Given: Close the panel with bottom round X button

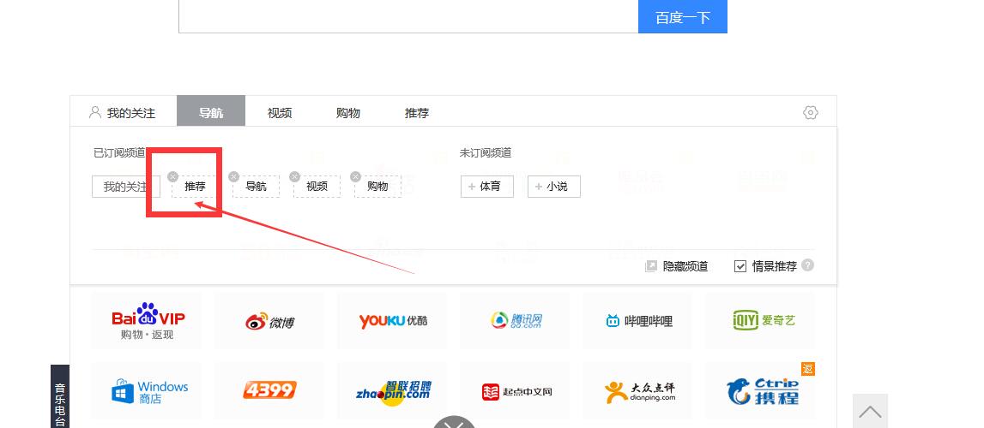Looking at the screenshot, I should pyautogui.click(x=455, y=422).
